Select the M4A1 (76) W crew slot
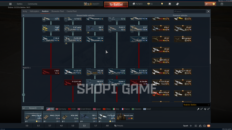The image size is (232, 130). click(x=33, y=117)
